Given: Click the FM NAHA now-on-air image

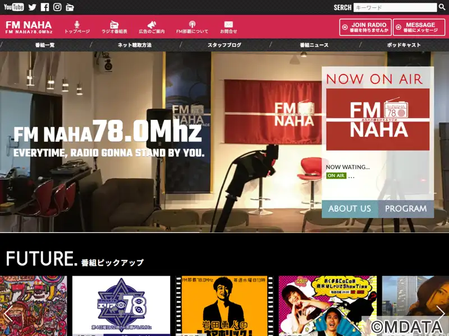Looking at the screenshot, I should tap(378, 119).
